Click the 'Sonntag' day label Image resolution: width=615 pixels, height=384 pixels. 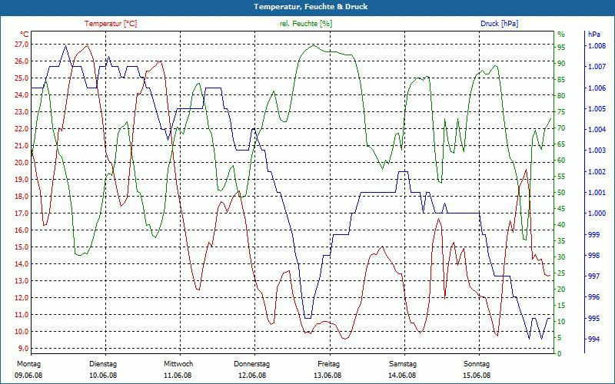click(477, 364)
